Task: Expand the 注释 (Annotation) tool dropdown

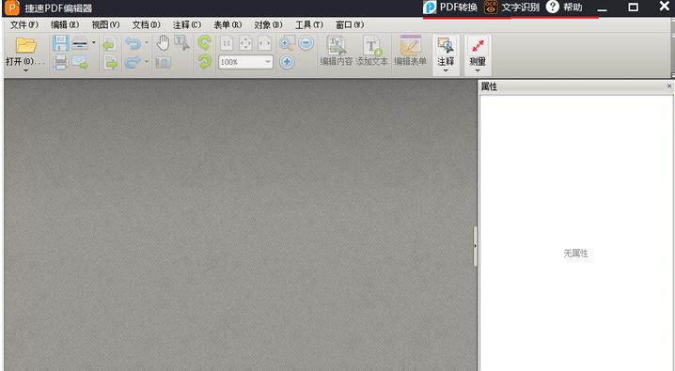Action: click(446, 70)
